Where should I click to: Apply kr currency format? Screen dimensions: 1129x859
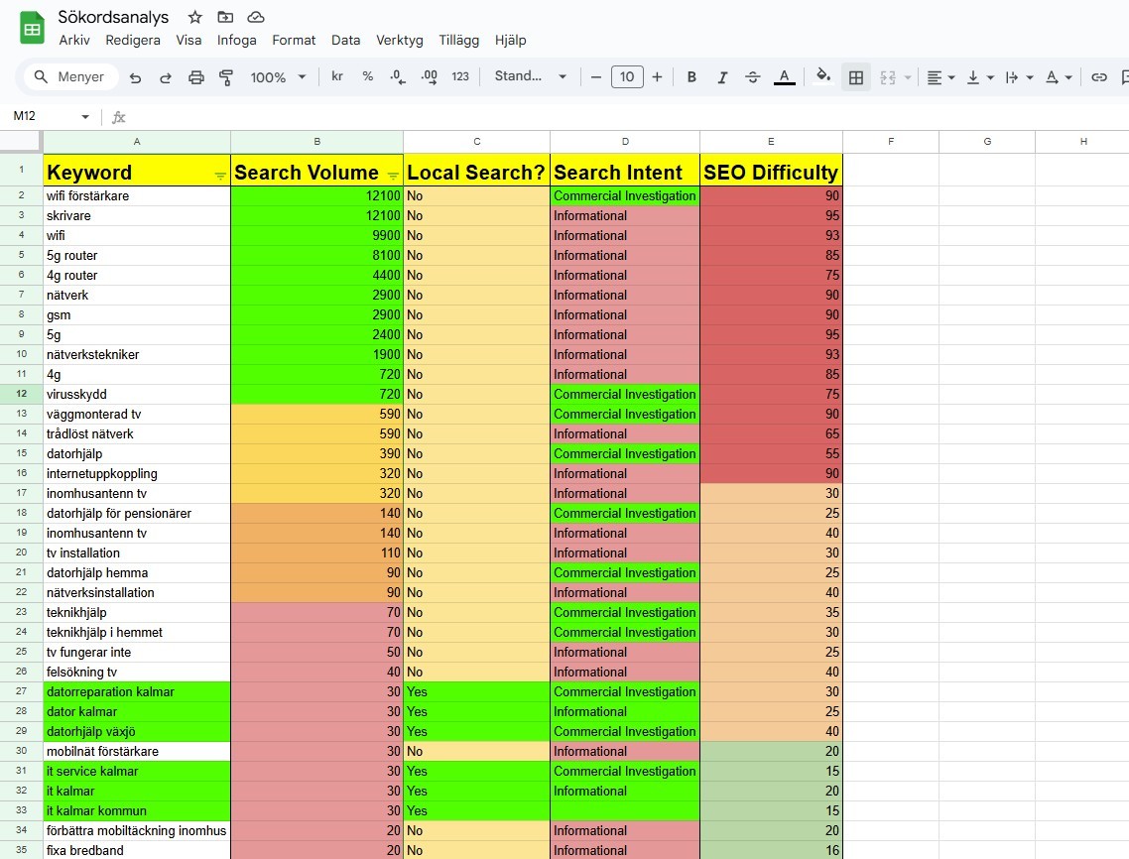pos(337,76)
